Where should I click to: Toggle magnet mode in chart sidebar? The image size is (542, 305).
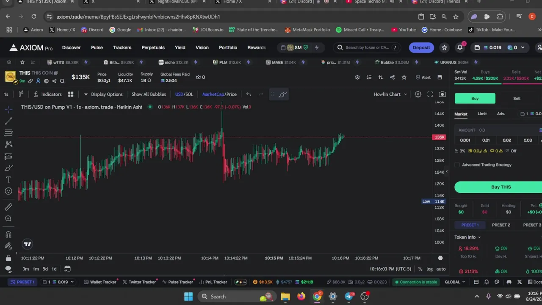click(8, 234)
